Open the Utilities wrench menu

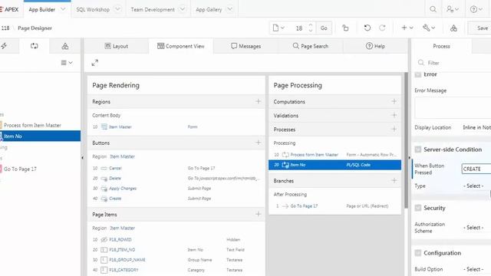[429, 28]
